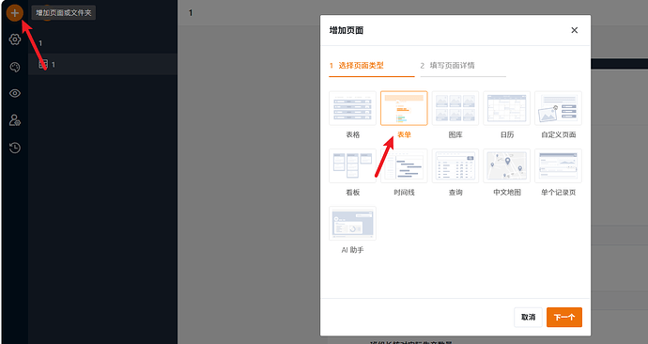Choose the 表格 page type thumbnail

pos(352,108)
